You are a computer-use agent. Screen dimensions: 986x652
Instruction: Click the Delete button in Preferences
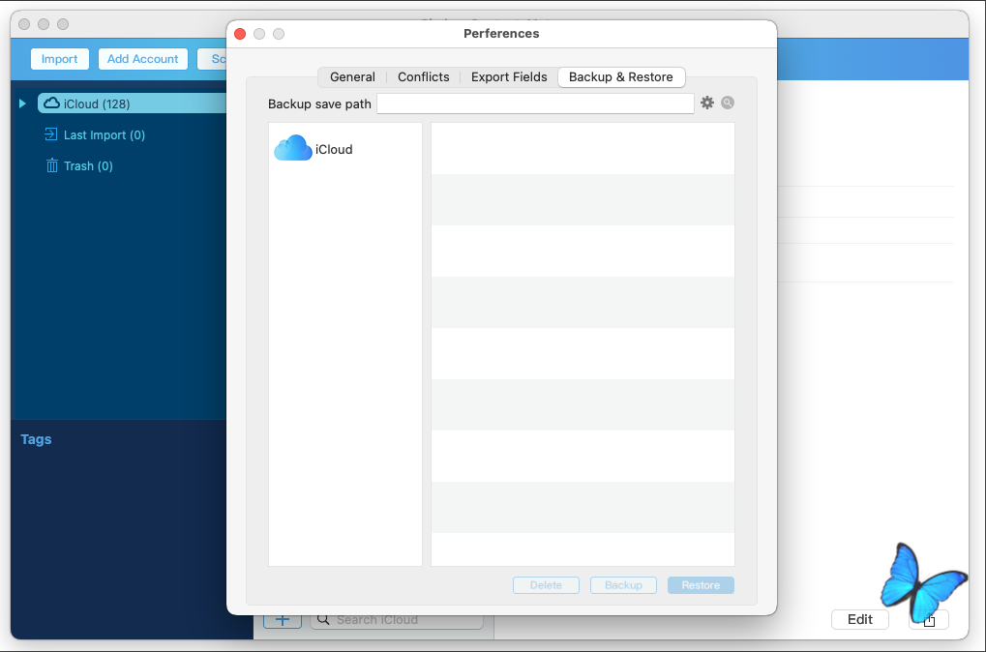coord(546,585)
